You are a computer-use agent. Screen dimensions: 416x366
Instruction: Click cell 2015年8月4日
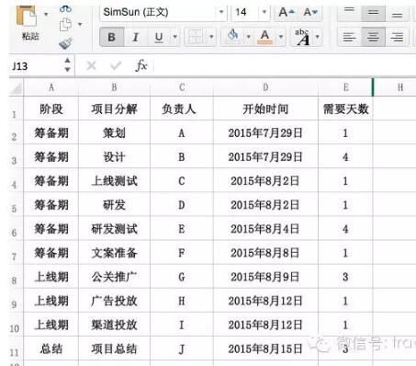point(265,229)
